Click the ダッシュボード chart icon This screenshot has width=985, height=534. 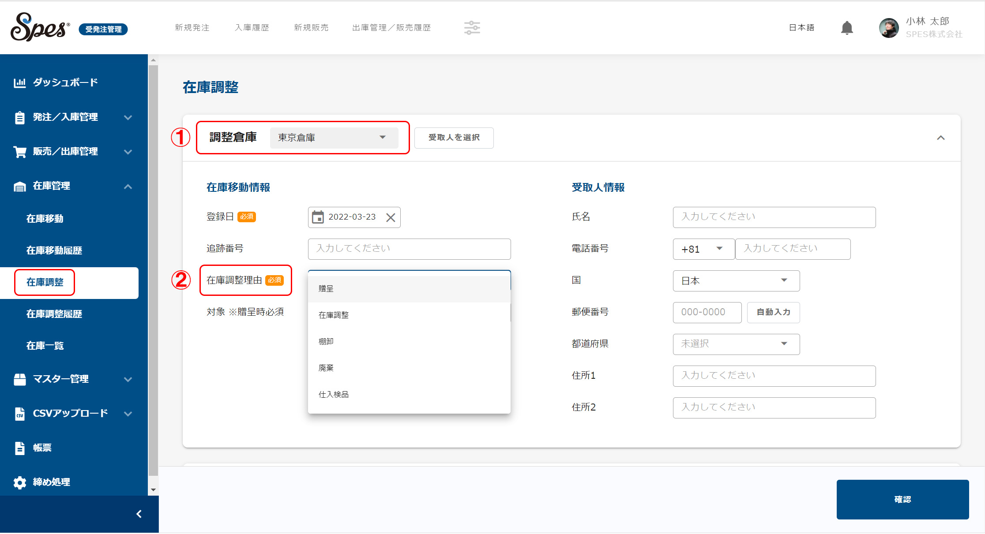click(x=20, y=82)
